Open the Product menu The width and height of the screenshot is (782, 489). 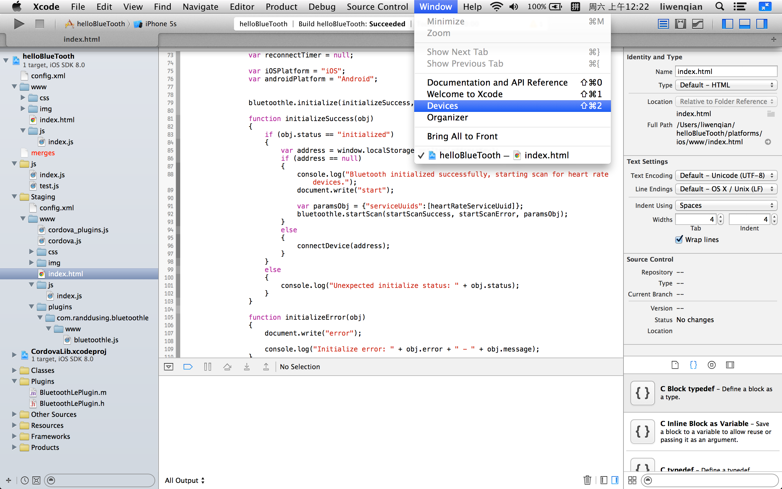pyautogui.click(x=281, y=6)
